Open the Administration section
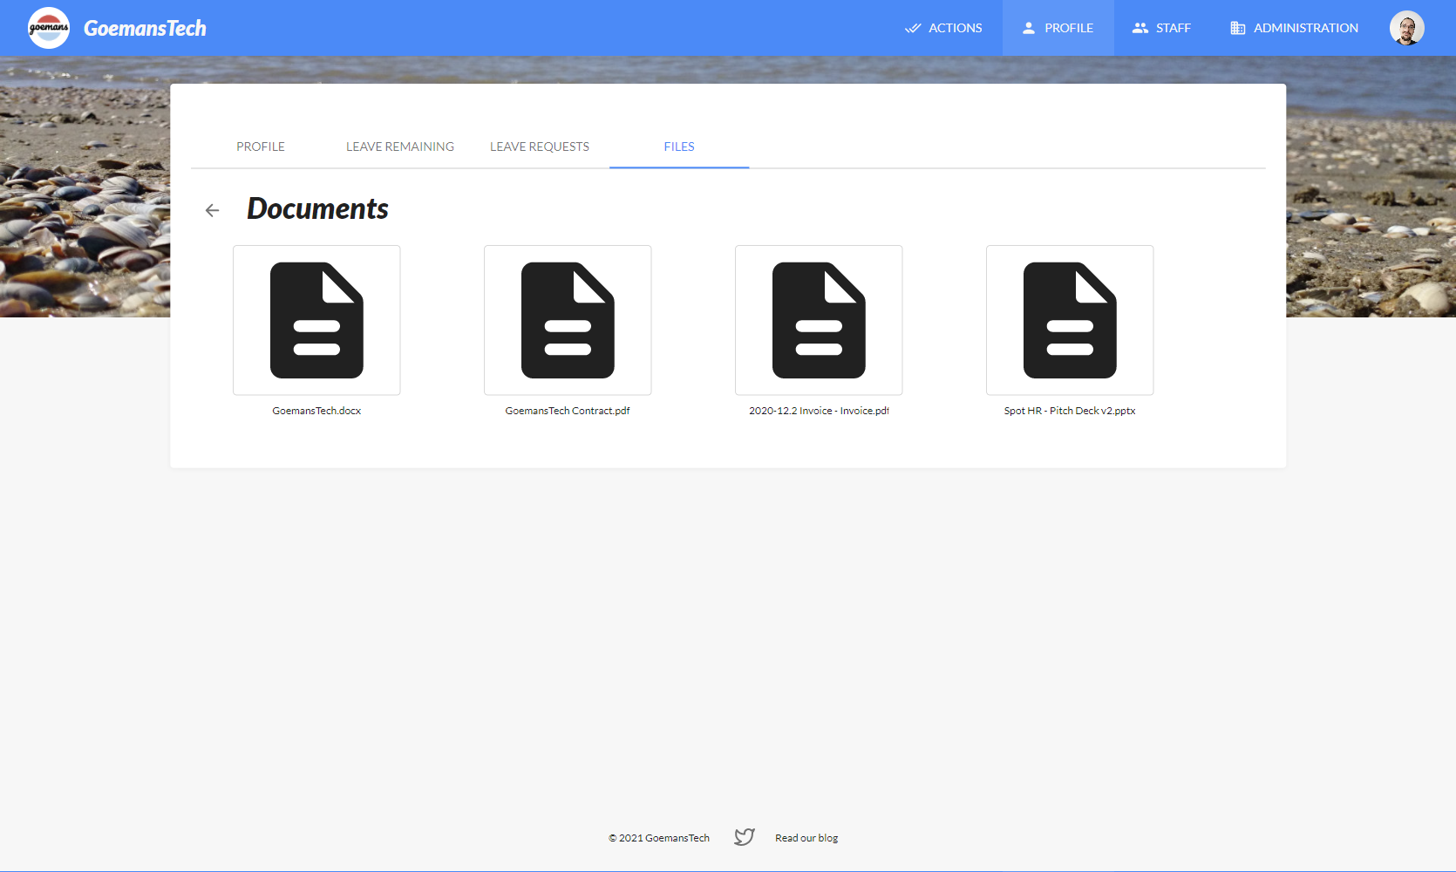Screen dimensions: 1456x872 (x=1294, y=28)
